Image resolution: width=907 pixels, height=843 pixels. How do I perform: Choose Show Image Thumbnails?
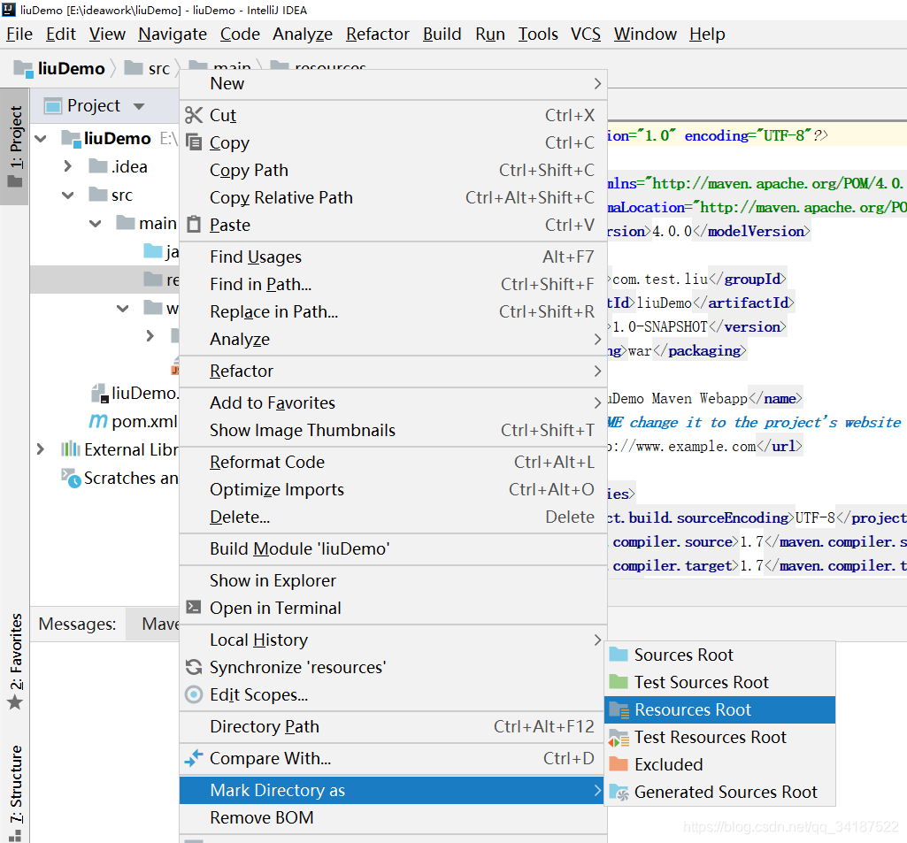click(394, 430)
